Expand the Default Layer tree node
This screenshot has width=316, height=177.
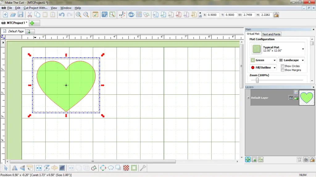click(x=248, y=98)
